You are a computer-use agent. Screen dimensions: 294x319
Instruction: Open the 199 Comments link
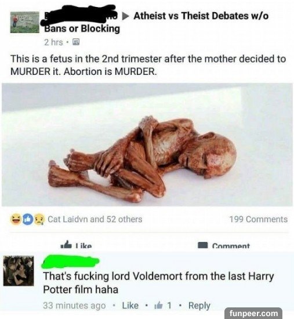coord(259,219)
